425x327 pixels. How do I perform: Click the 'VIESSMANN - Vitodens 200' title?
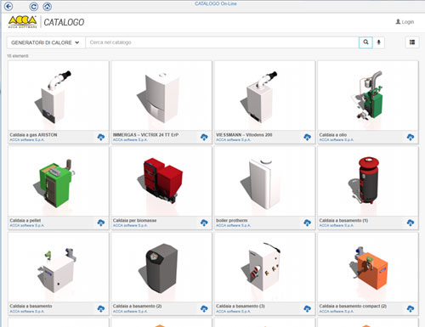click(x=244, y=135)
